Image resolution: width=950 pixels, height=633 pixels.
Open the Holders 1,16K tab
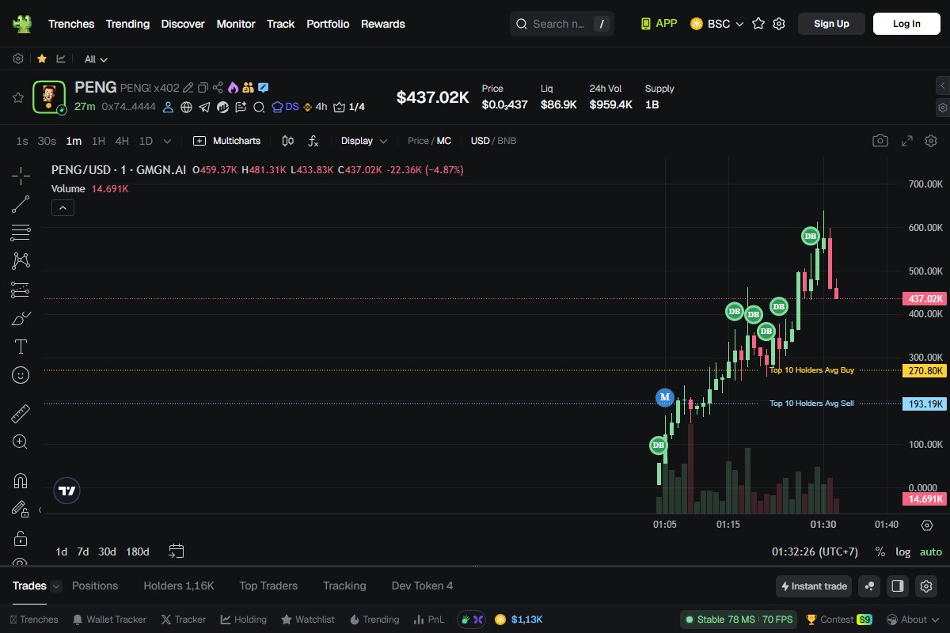[179, 586]
